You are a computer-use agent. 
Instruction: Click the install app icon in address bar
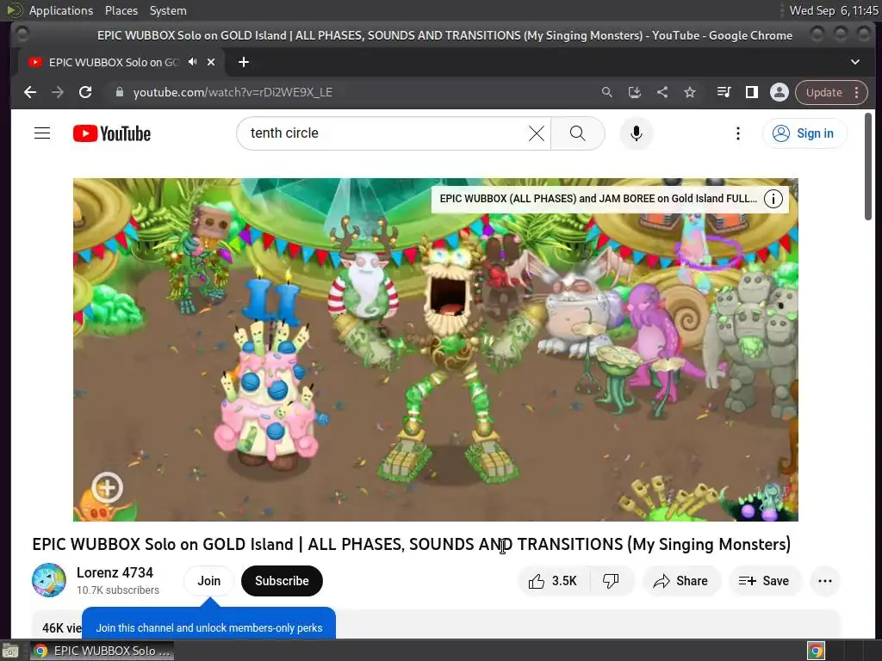pyautogui.click(x=635, y=92)
